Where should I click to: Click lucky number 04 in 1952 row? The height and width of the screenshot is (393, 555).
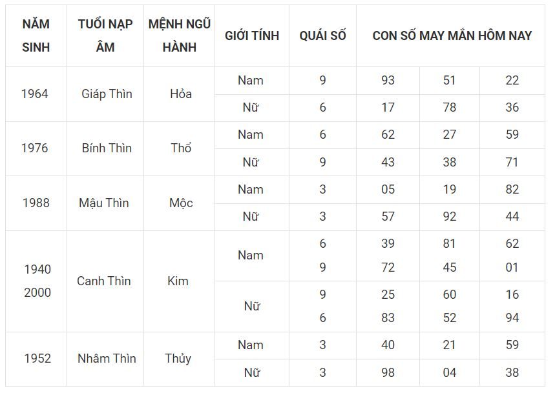click(450, 372)
